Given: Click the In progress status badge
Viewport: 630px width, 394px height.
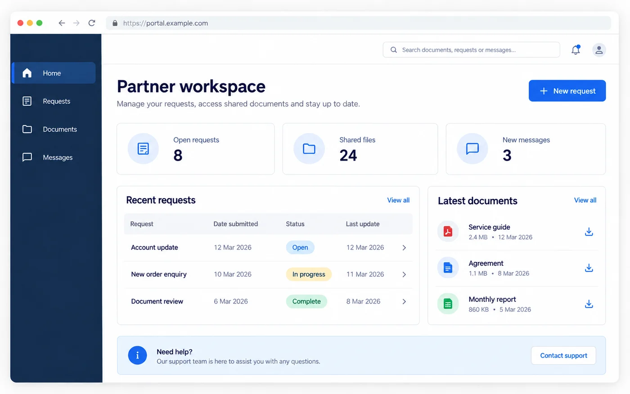Looking at the screenshot, I should pyautogui.click(x=309, y=274).
